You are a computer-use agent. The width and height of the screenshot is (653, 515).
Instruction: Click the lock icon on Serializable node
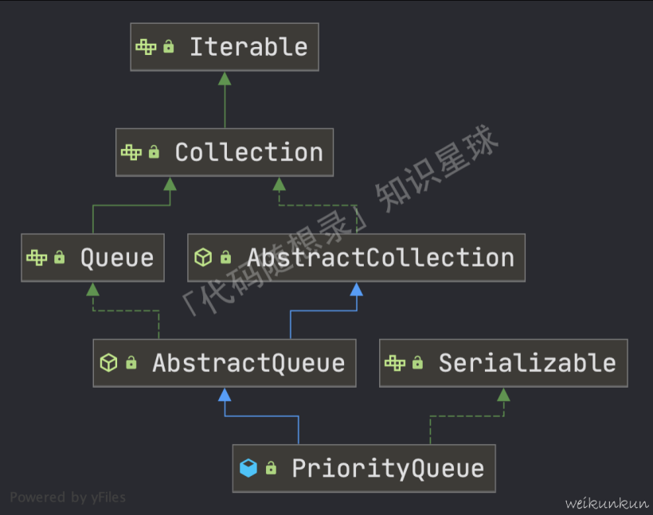(x=417, y=363)
